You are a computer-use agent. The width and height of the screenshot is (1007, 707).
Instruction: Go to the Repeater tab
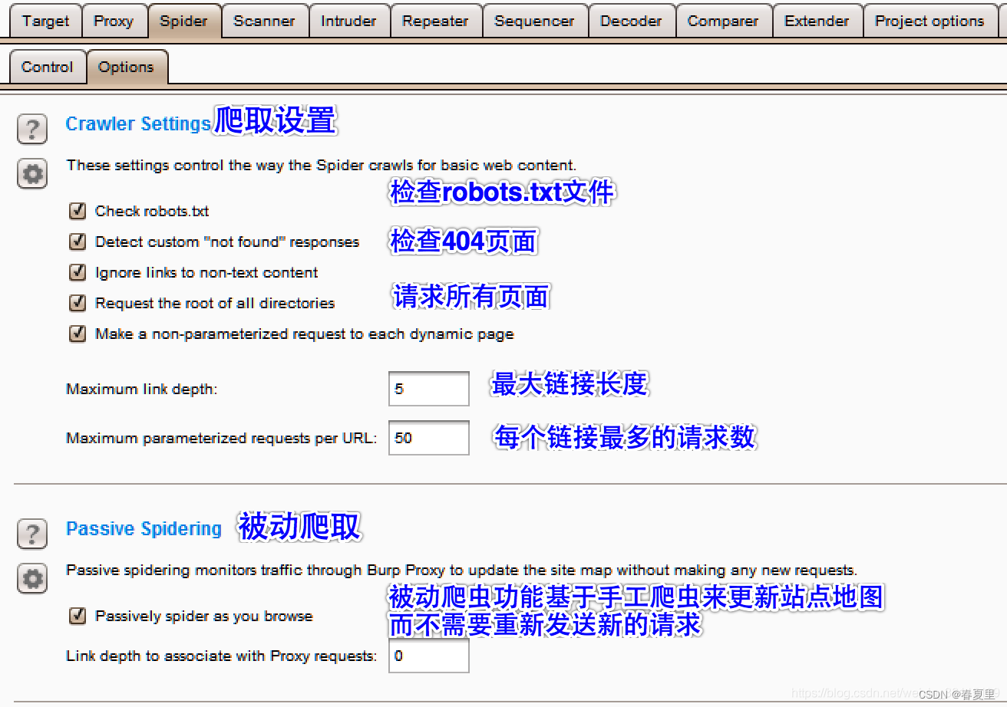436,21
